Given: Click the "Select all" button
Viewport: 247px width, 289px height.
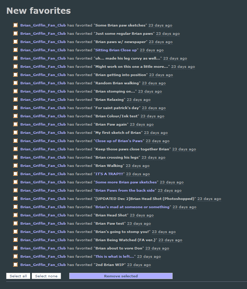Looking at the screenshot, I should 18,276.
